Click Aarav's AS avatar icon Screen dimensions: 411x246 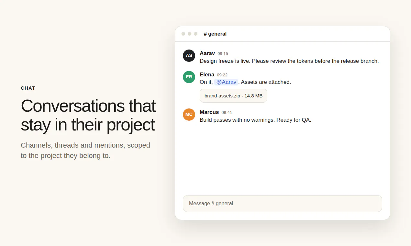pyautogui.click(x=189, y=56)
